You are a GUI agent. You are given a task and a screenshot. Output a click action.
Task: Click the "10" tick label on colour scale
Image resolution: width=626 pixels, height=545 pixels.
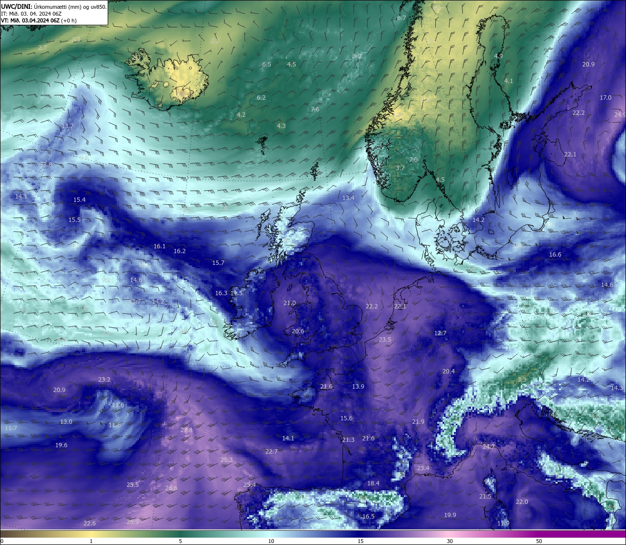[x=271, y=541]
